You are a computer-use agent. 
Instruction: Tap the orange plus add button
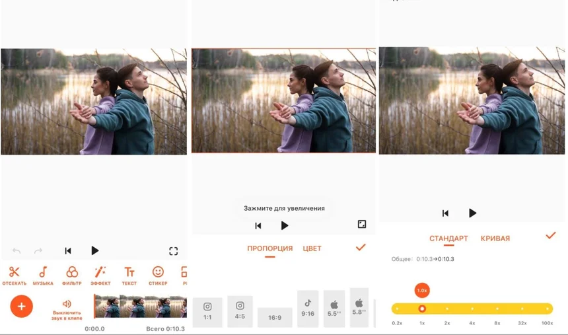coord(21,307)
